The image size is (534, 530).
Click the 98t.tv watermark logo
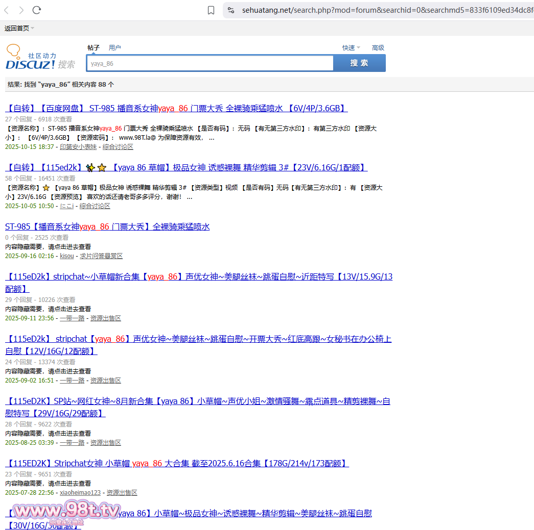point(66,511)
